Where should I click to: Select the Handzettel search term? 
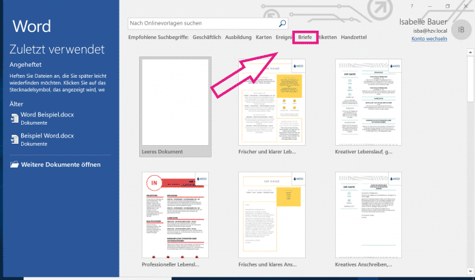354,37
